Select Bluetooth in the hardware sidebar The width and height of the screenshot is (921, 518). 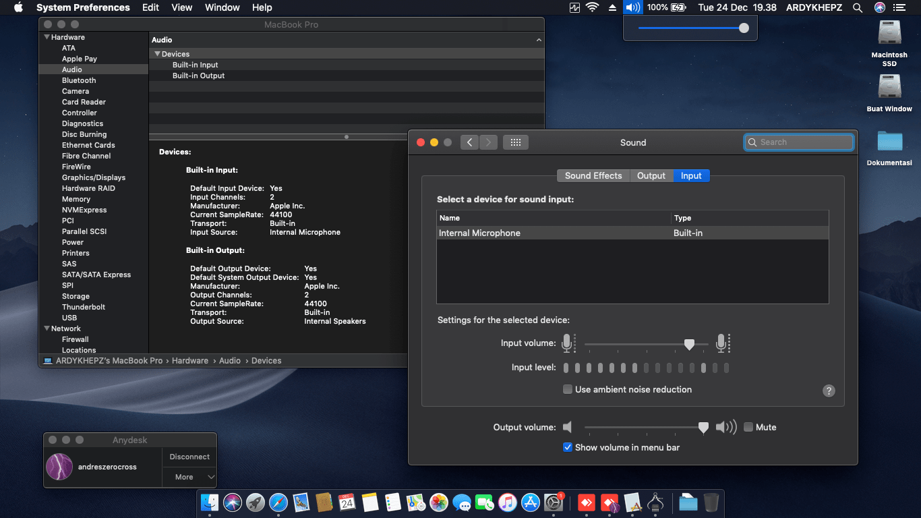pyautogui.click(x=79, y=80)
